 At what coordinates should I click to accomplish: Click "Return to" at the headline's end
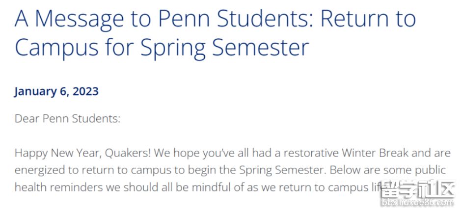368,19
